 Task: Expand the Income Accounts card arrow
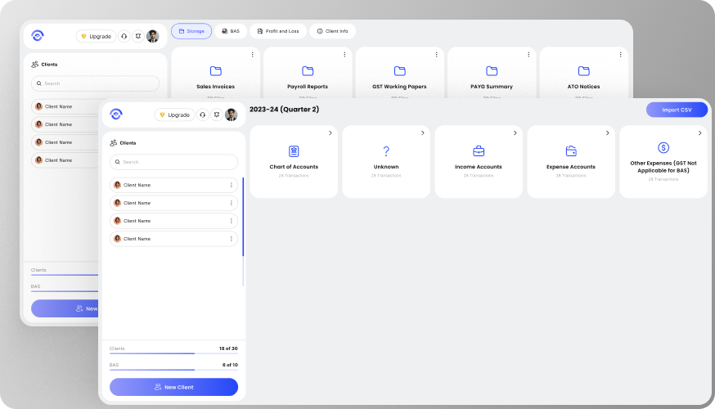[x=515, y=133]
